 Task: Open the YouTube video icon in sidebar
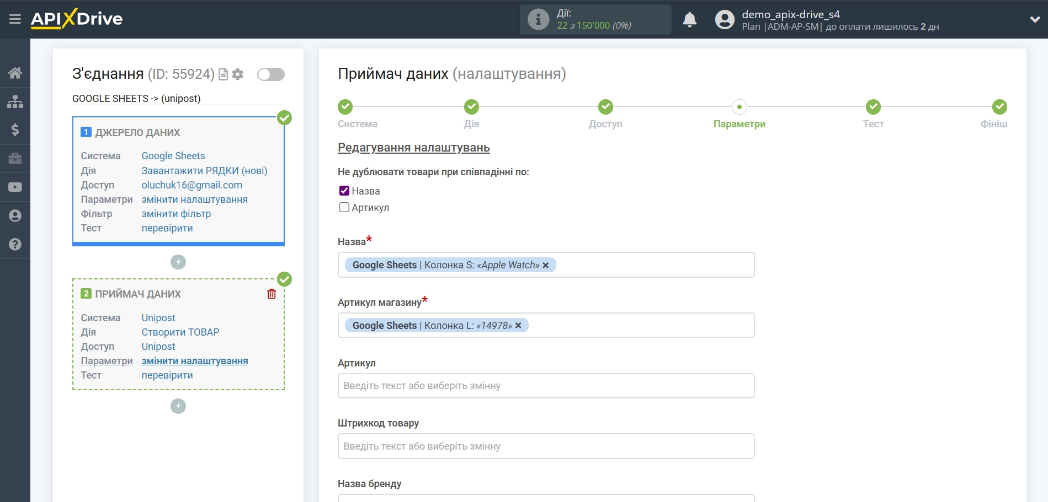(x=15, y=187)
